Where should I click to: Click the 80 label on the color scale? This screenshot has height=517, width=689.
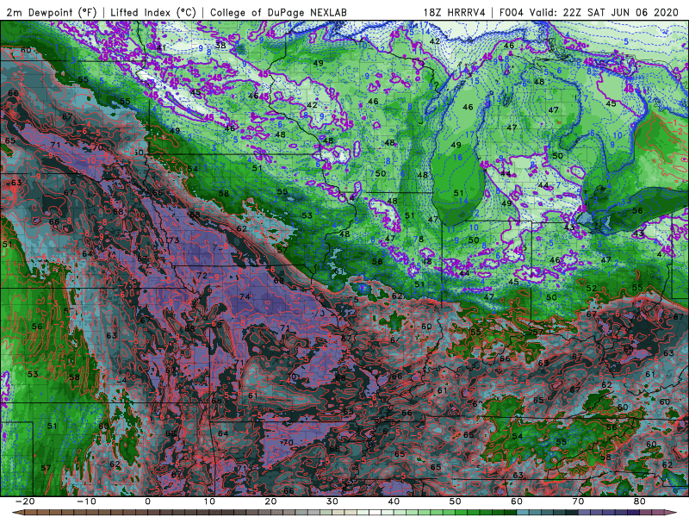640,501
